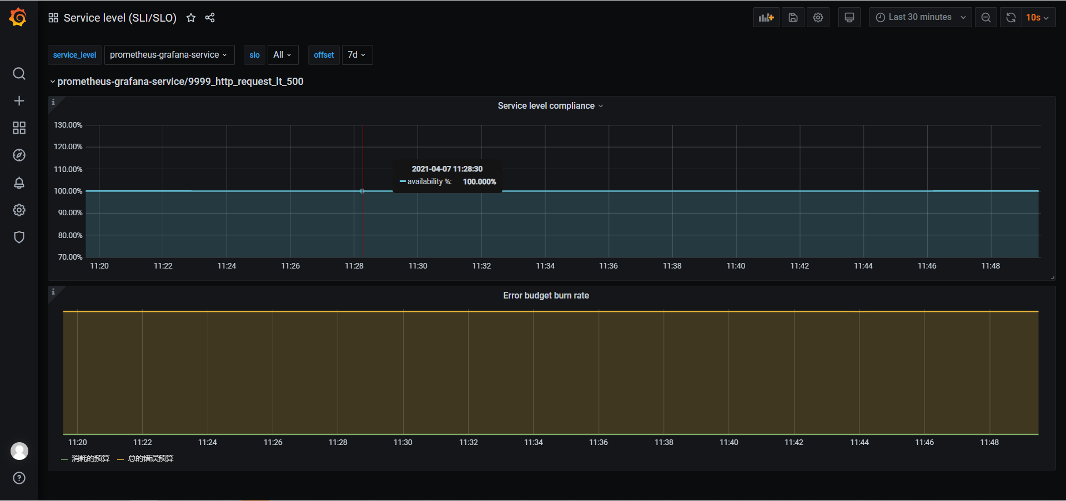Collapse the 9999_http_request_lt_500 row
1066x501 pixels.
pos(177,82)
